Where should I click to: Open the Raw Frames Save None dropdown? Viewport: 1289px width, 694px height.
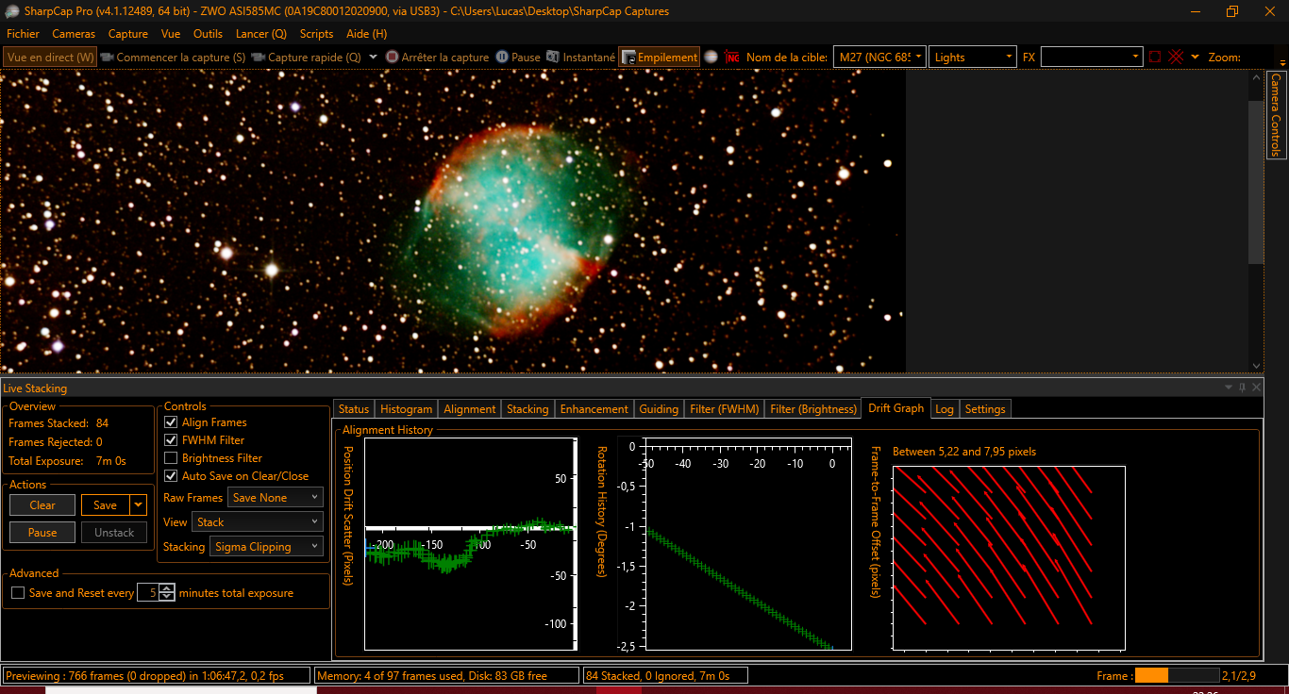point(276,498)
